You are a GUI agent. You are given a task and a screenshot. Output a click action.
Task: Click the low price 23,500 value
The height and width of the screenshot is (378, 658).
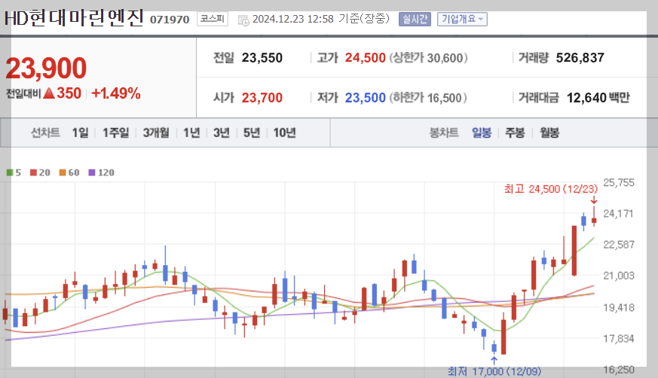pyautogui.click(x=365, y=98)
